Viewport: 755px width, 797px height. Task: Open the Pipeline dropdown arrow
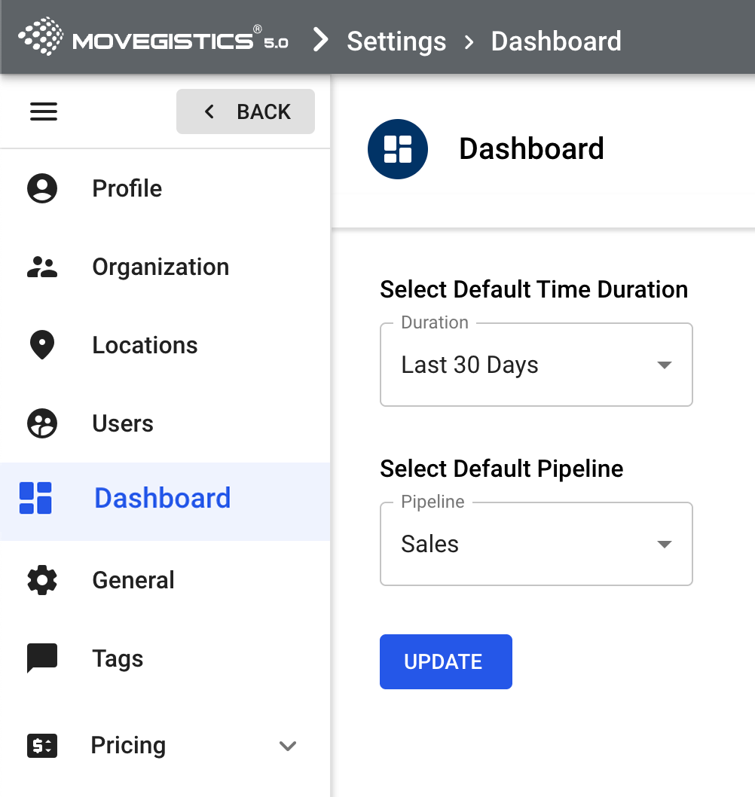[664, 545]
